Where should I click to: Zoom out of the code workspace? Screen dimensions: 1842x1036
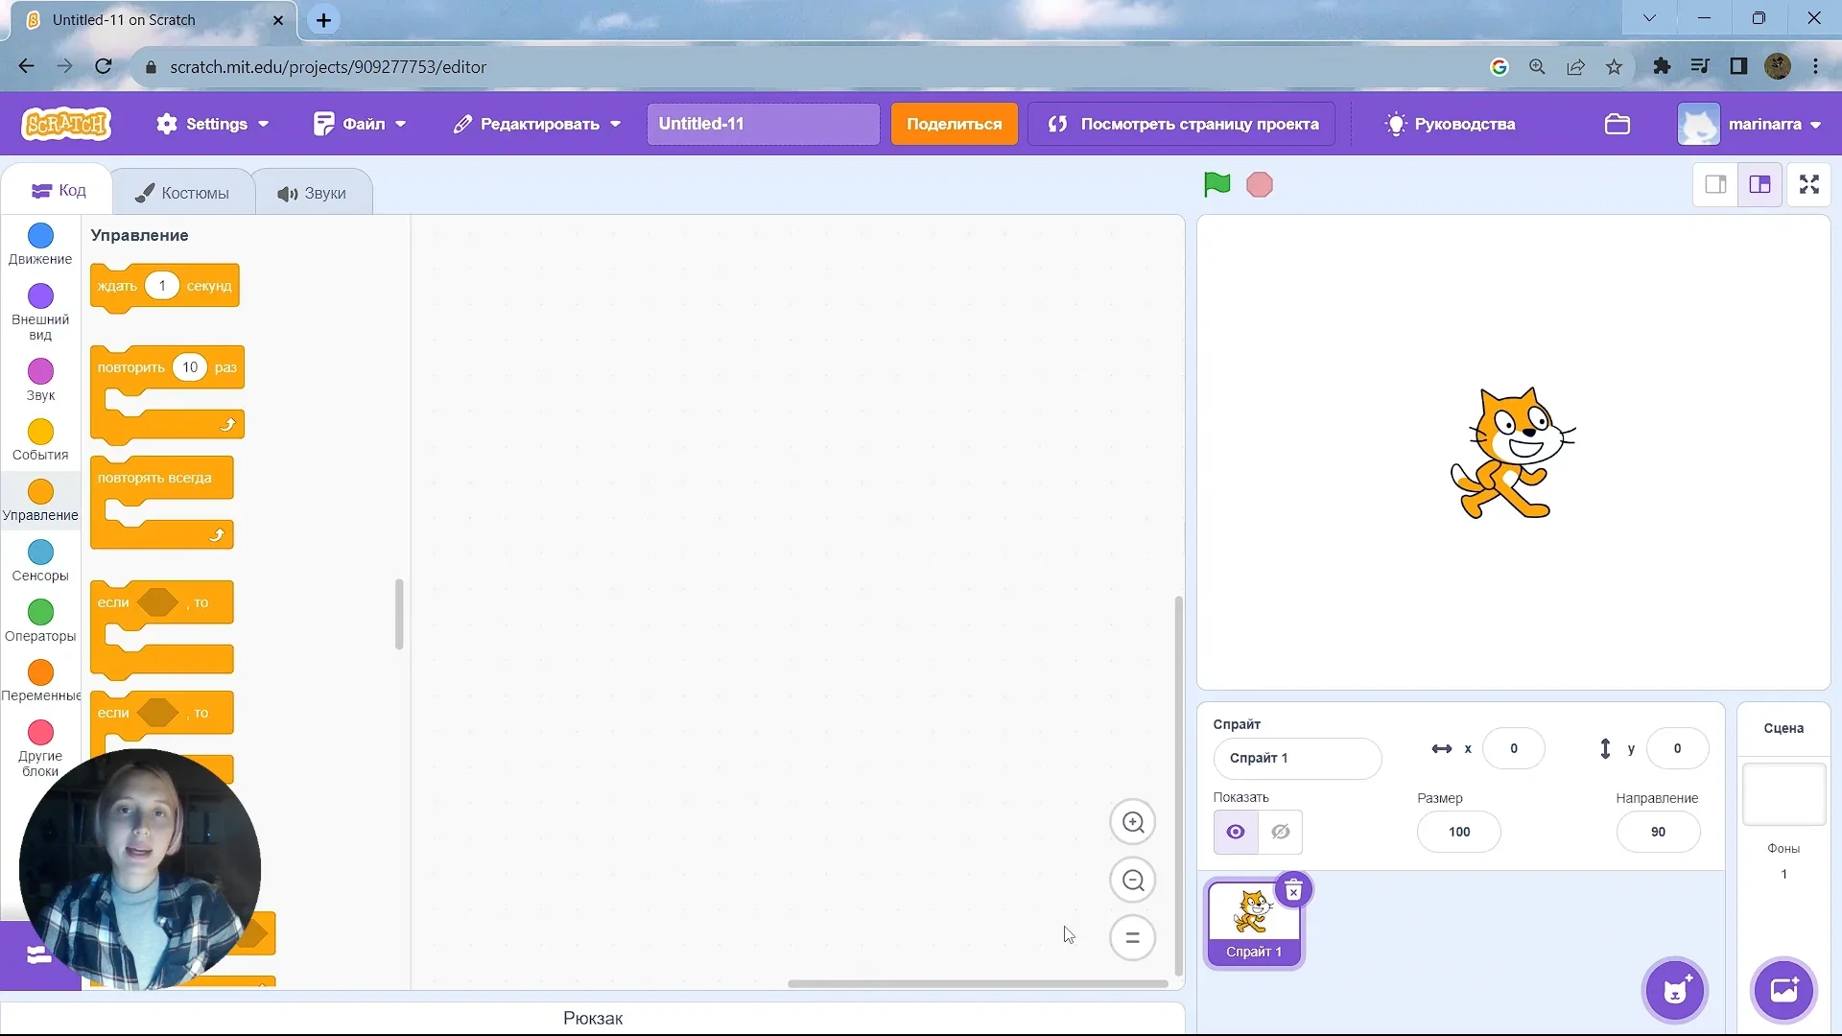click(x=1133, y=881)
